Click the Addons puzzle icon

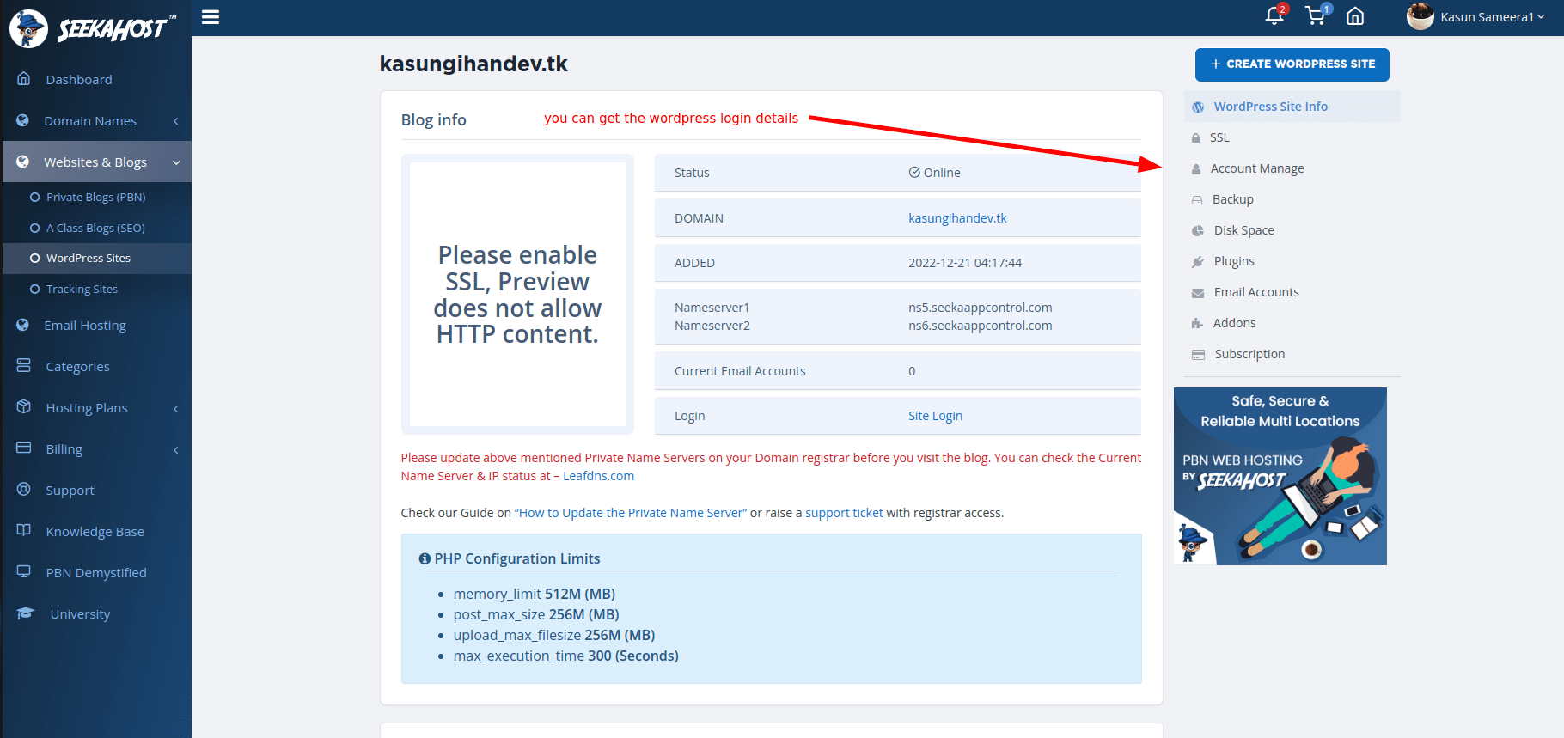coord(1197,324)
